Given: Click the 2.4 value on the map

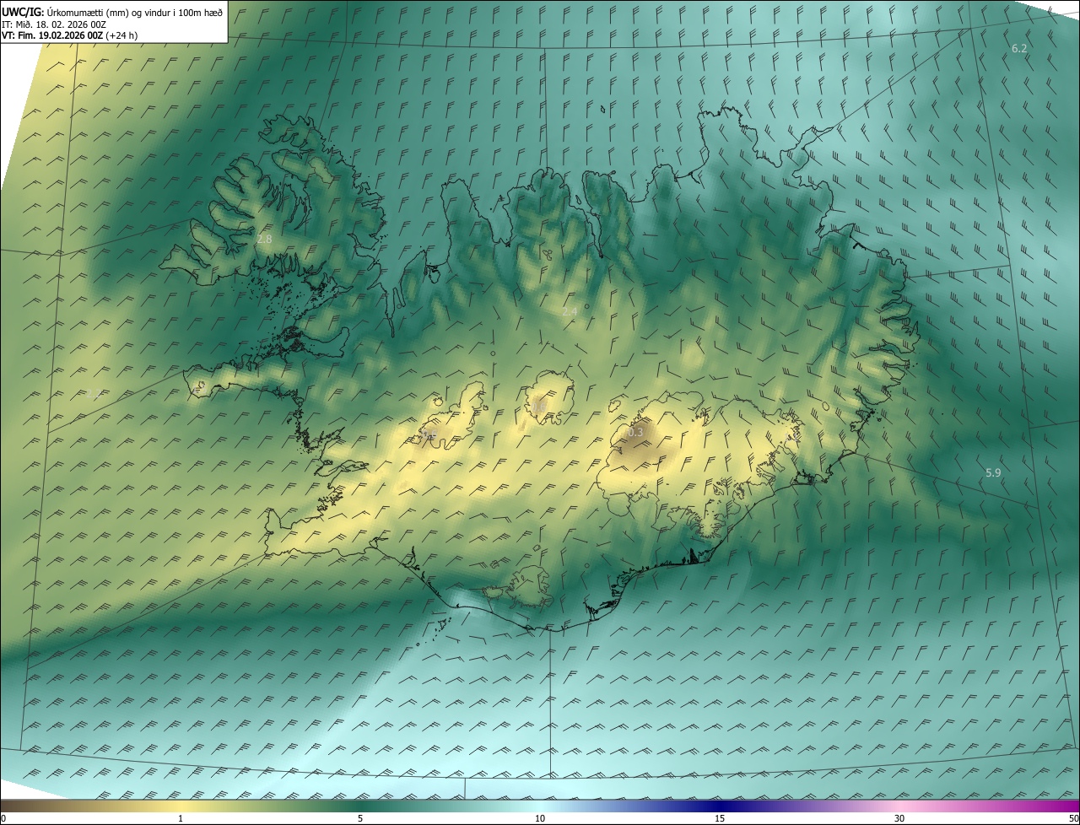Looking at the screenshot, I should point(570,312).
